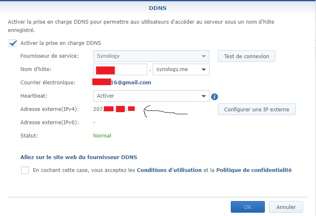316x216 pixels.
Task: Confirm with the OK button
Action: pyautogui.click(x=247, y=207)
